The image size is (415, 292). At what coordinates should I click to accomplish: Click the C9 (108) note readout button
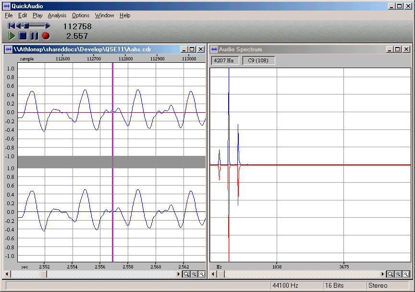tap(258, 60)
